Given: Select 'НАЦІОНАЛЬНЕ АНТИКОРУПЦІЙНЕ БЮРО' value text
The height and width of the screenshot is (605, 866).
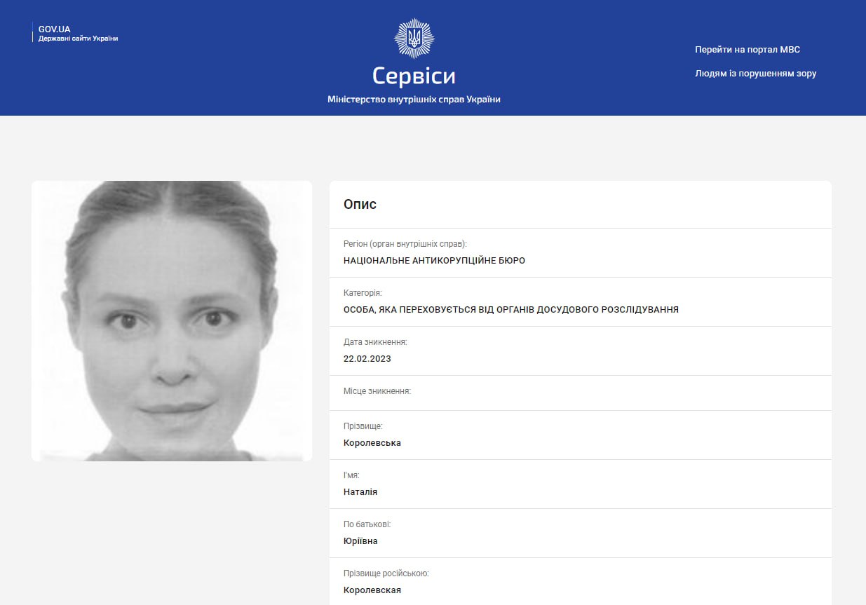Looking at the screenshot, I should pos(434,261).
